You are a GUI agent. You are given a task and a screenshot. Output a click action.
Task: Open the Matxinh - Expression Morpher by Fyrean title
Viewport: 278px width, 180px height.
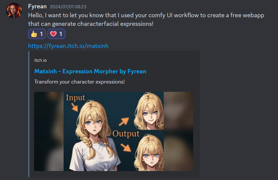coord(90,71)
